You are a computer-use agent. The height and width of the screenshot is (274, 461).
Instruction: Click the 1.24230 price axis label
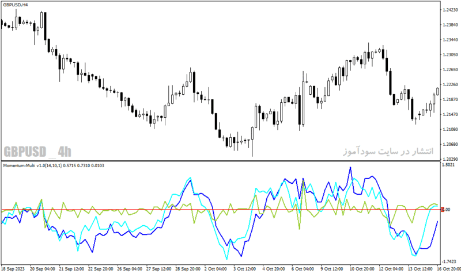(x=451, y=10)
